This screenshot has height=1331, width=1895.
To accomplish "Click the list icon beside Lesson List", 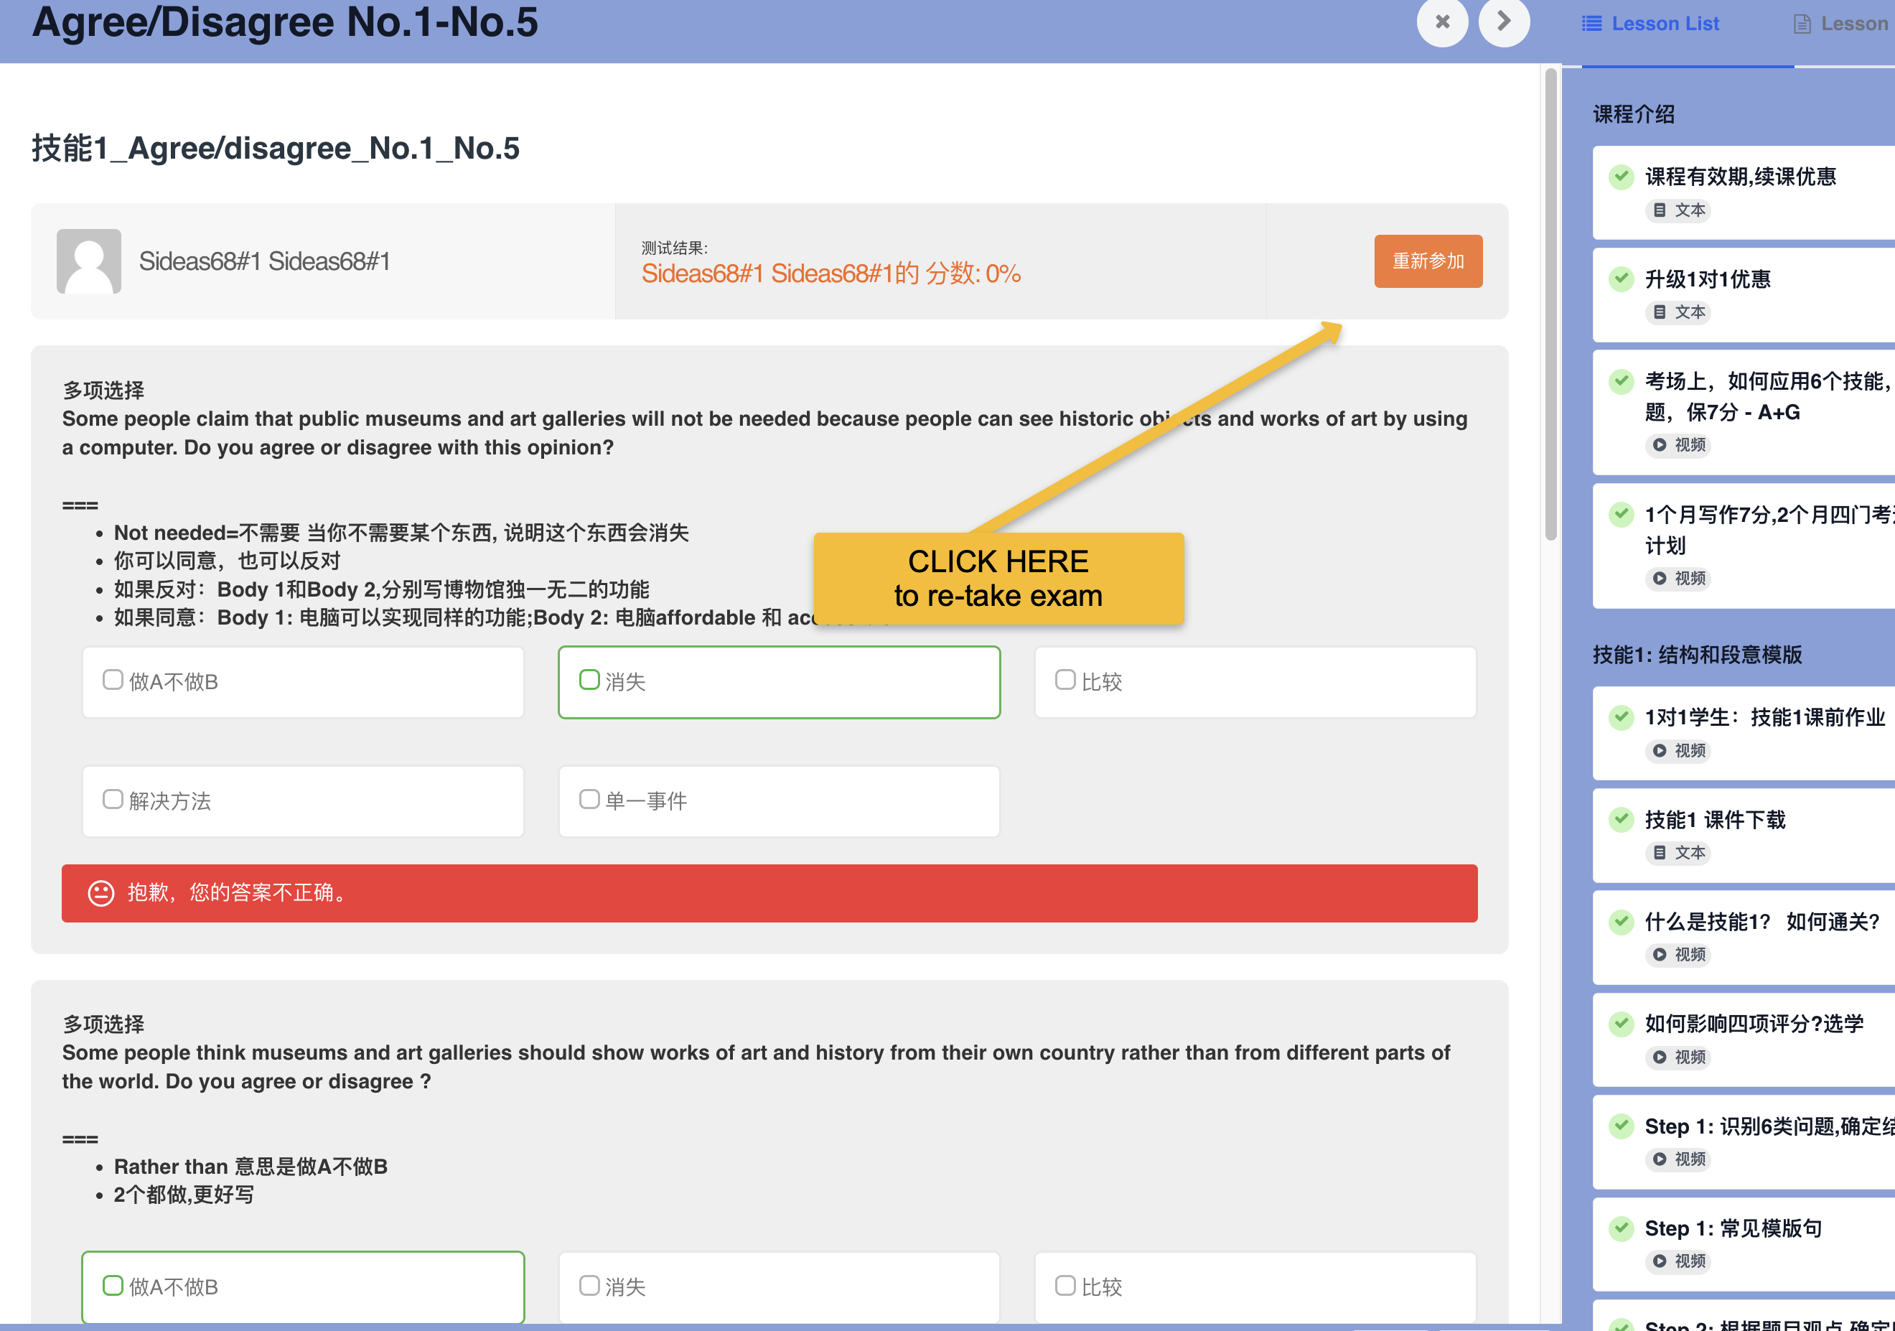I will pyautogui.click(x=1591, y=24).
